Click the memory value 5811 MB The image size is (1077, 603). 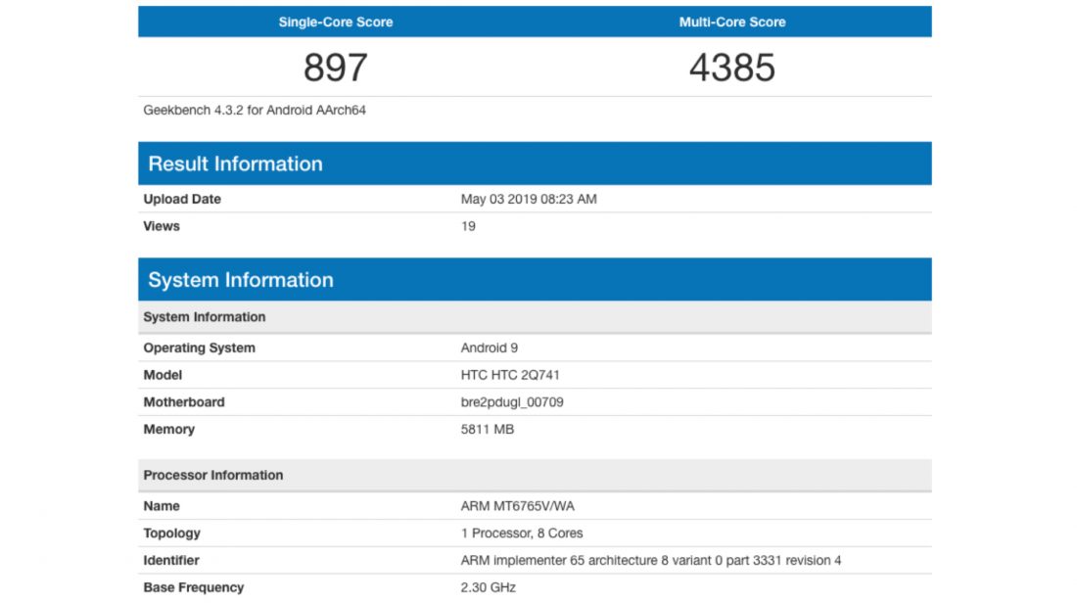[487, 430]
